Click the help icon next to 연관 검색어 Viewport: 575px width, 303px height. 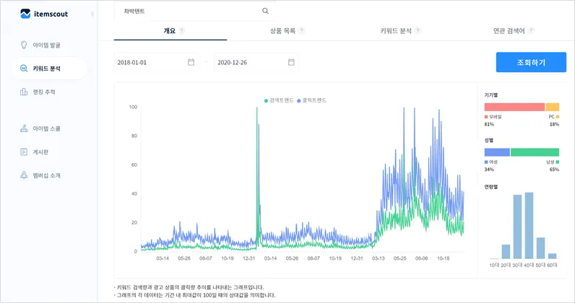tap(532, 31)
